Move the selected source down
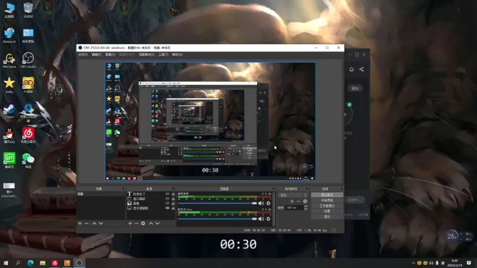 pyautogui.click(x=157, y=223)
